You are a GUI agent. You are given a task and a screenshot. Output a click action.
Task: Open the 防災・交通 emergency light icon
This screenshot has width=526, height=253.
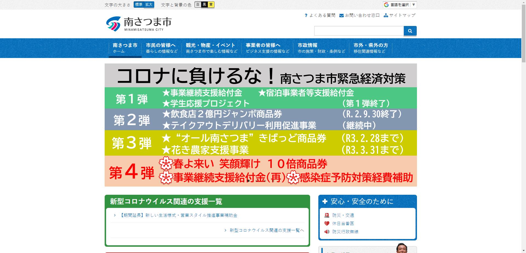326,215
